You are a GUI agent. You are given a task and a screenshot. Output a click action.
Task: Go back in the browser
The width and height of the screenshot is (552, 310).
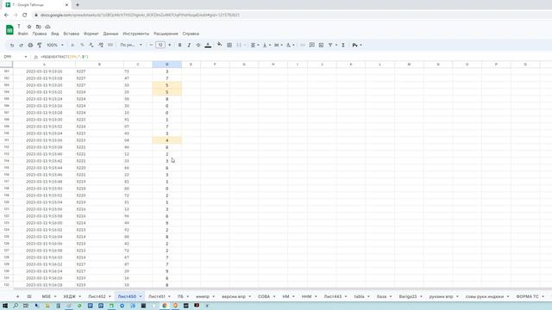click(6, 15)
